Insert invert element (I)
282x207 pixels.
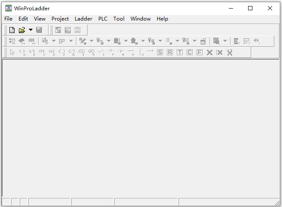click(x=101, y=52)
